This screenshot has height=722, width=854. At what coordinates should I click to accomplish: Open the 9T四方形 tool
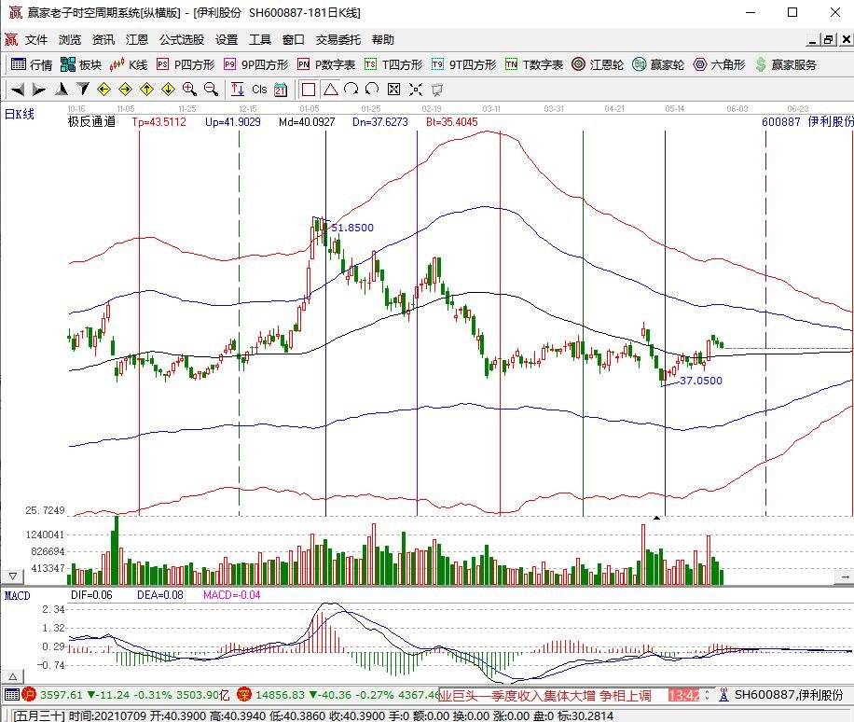[463, 65]
